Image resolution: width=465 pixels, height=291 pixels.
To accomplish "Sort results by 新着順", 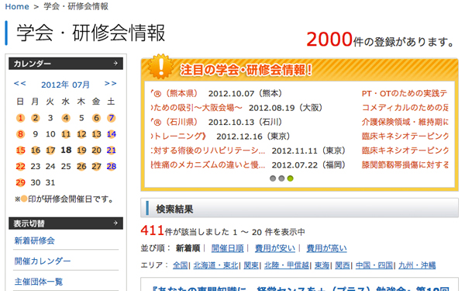I will [188, 248].
